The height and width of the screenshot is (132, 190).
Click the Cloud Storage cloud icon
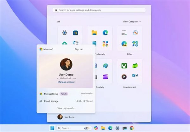(41, 101)
